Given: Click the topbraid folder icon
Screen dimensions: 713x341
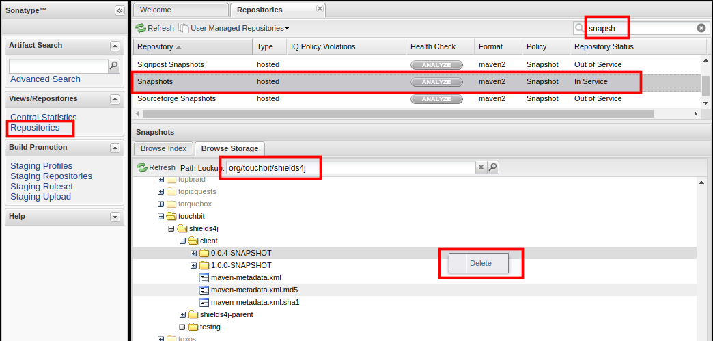Looking at the screenshot, I should (171, 179).
